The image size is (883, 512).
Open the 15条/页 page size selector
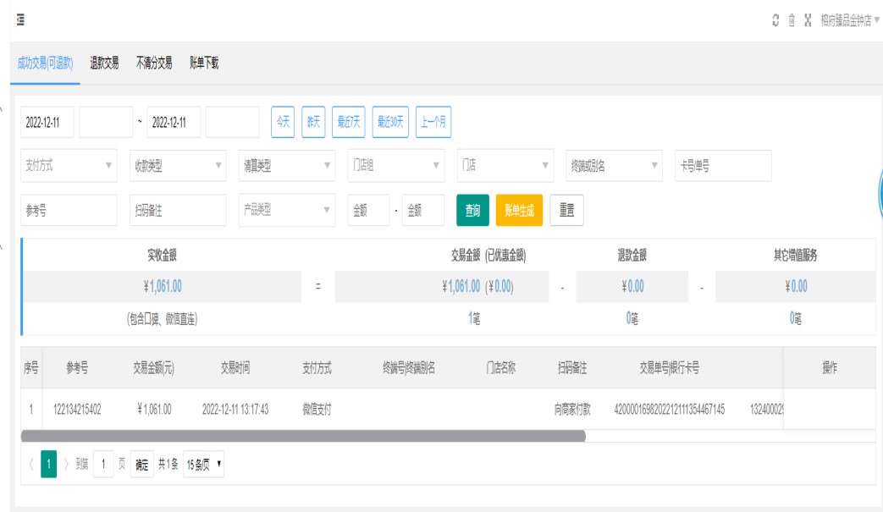[203, 464]
